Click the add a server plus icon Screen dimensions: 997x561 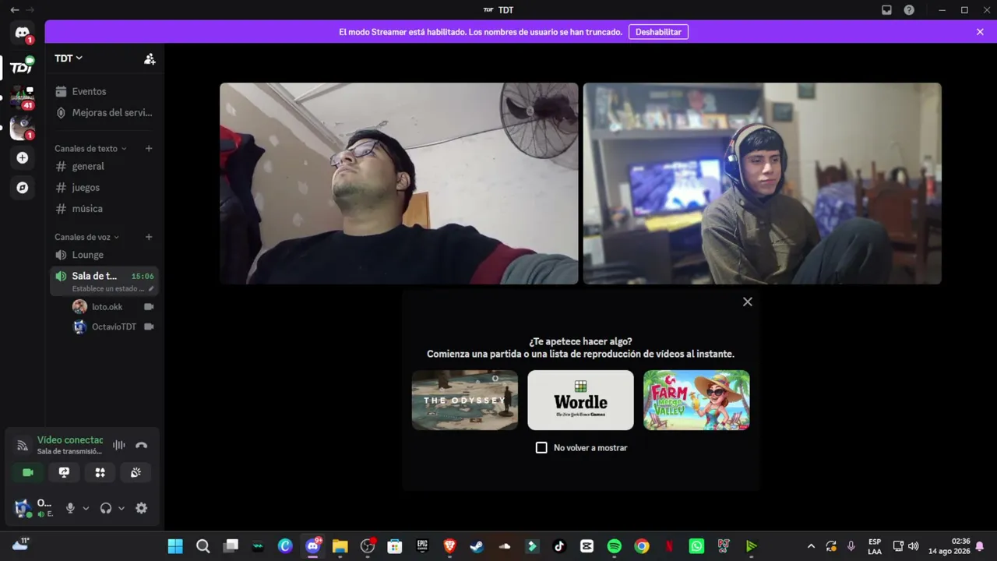tap(22, 158)
